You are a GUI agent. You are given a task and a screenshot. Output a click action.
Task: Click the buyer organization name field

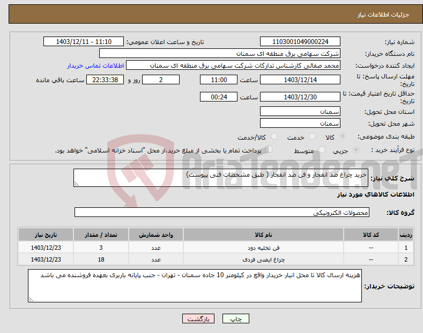pos(220,54)
